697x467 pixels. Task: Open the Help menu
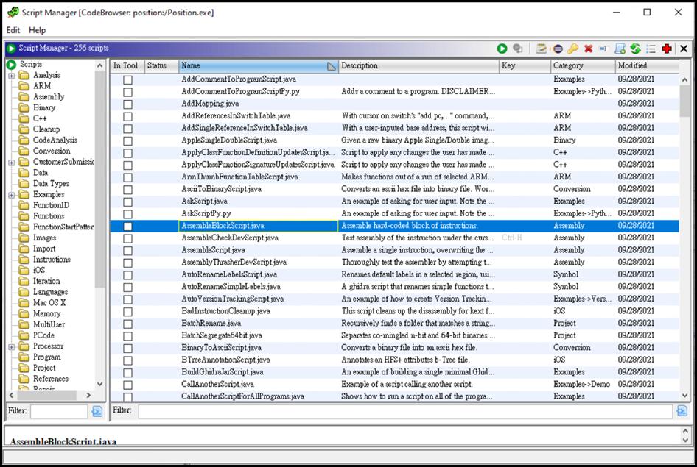click(38, 30)
